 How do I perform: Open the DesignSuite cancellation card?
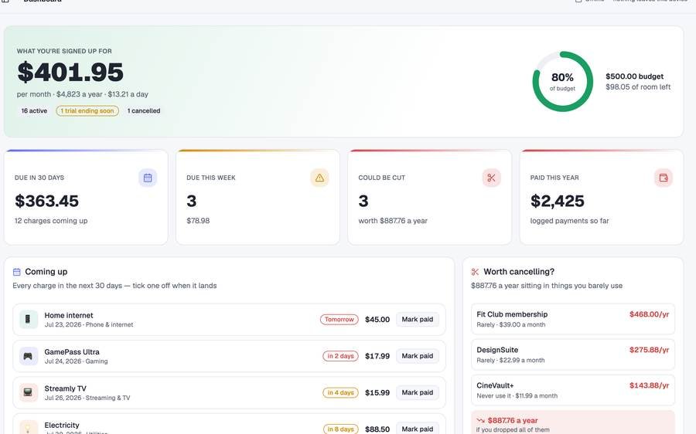(x=572, y=354)
